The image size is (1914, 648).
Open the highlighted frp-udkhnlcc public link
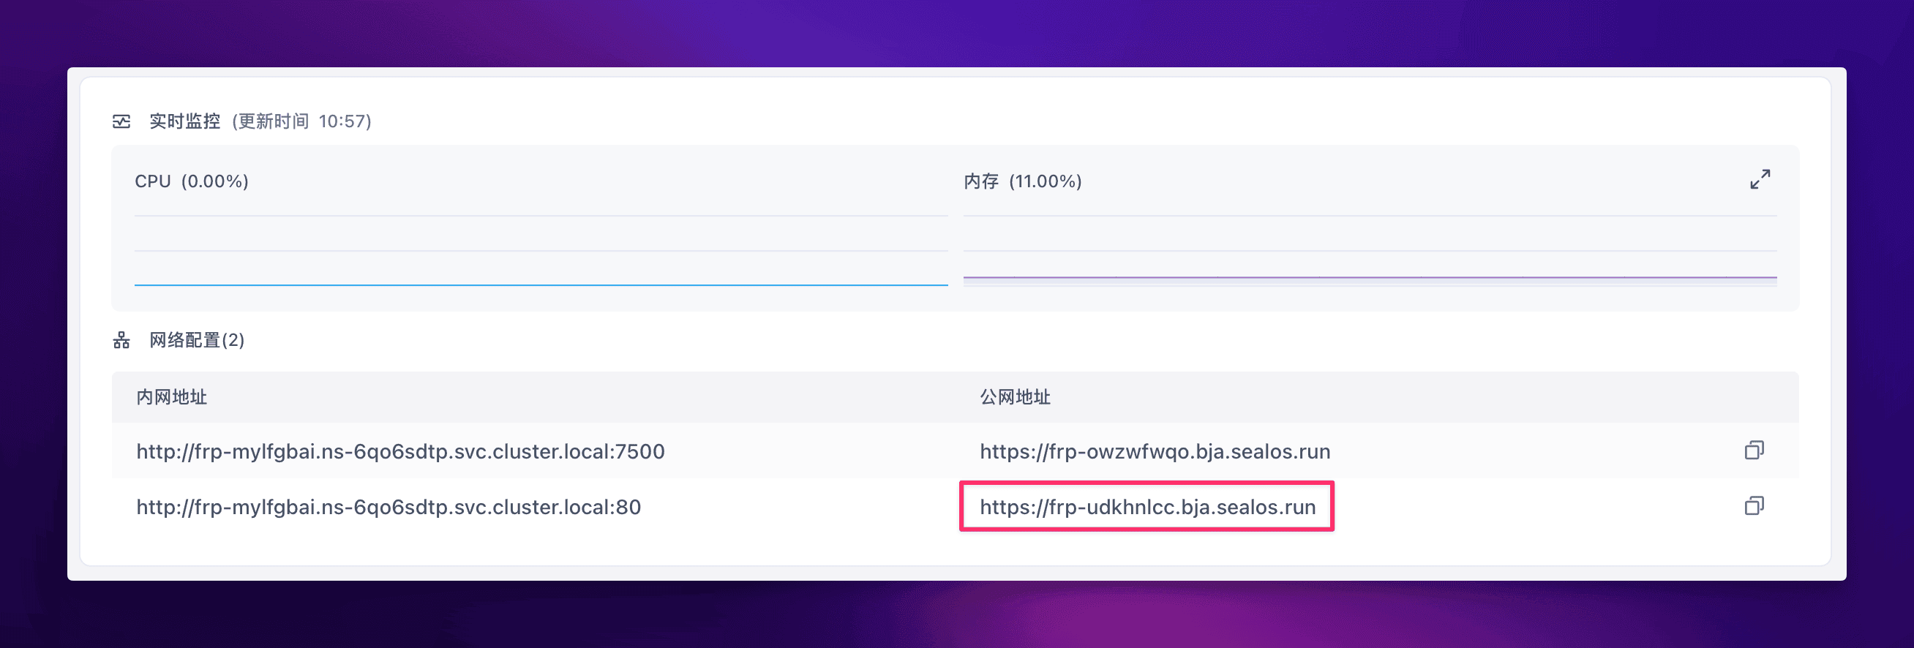click(x=1146, y=507)
